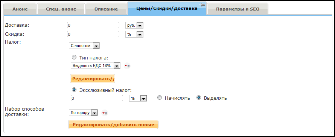The image size is (335, 137).
Task: Click the Скидка: label text
Action: 14,34
